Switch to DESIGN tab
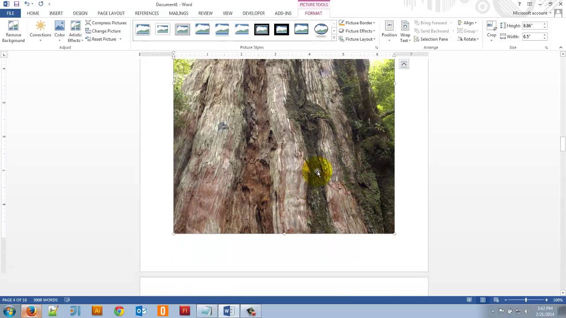566x318 pixels. [80, 13]
